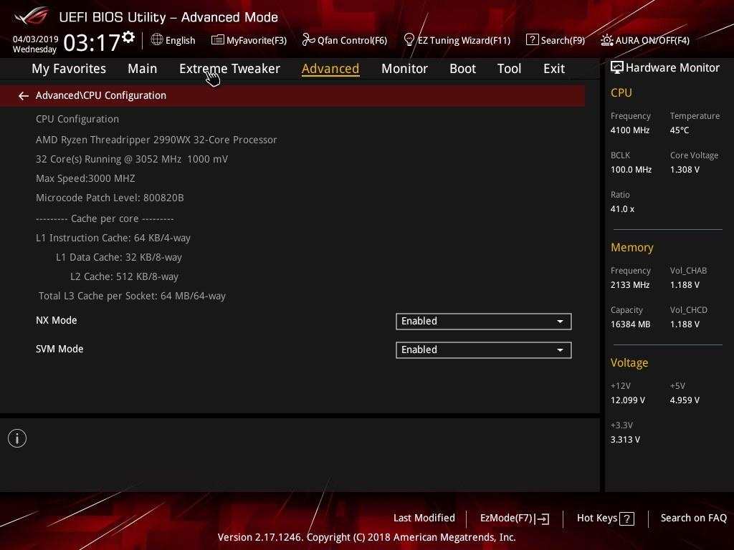
Task: Click CPU frequency value 4100 MHz
Action: (x=629, y=130)
